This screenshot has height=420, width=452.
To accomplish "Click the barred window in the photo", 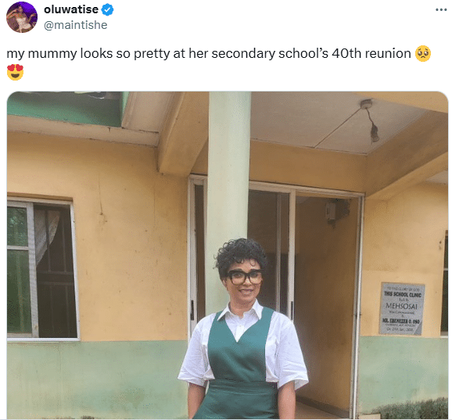I will 43,270.
